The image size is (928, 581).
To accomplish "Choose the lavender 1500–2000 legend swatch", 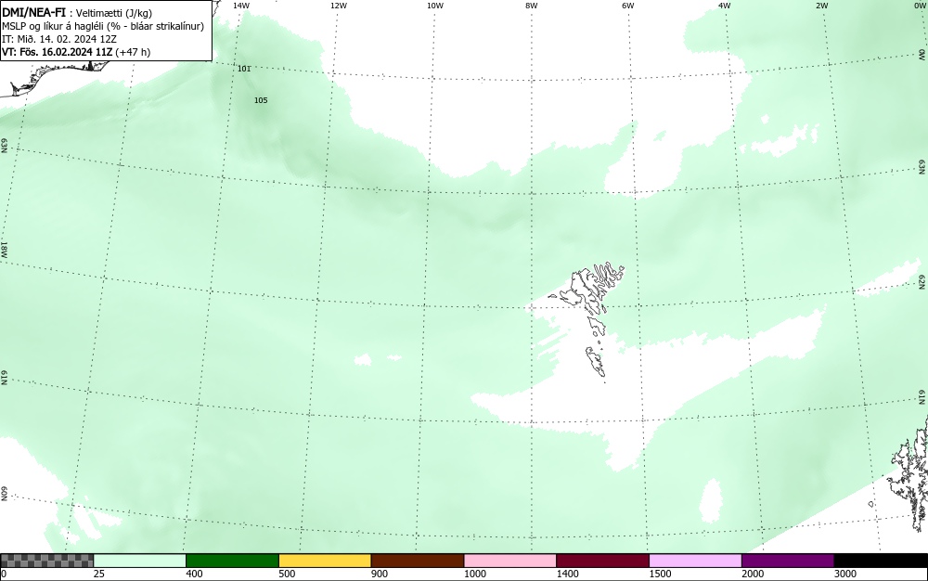I will tap(695, 561).
